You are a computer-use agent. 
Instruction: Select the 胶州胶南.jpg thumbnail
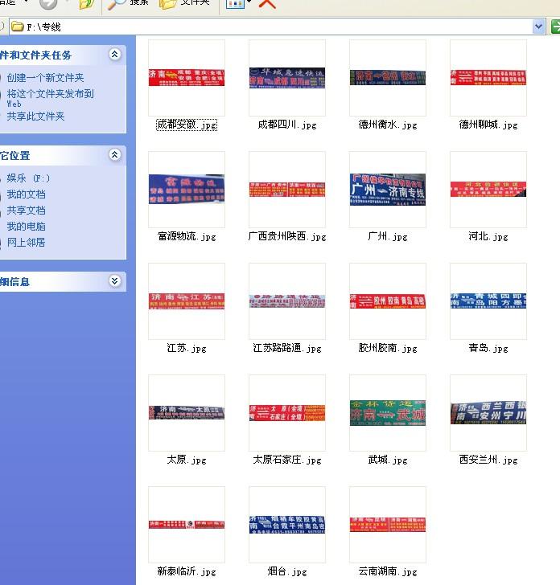coord(387,301)
